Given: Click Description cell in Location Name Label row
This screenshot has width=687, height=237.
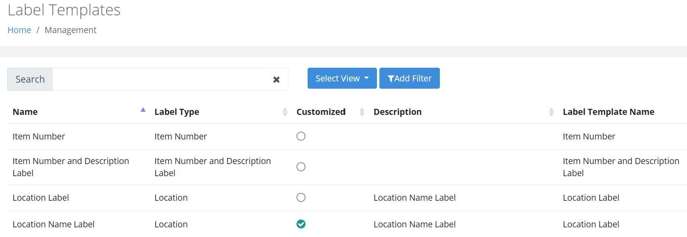Looking at the screenshot, I should coord(414,225).
